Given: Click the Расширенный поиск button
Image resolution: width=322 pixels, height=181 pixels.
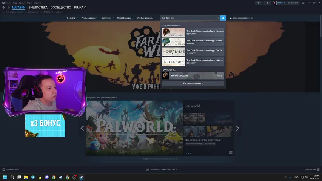Looking at the screenshot, I should coord(193,83).
